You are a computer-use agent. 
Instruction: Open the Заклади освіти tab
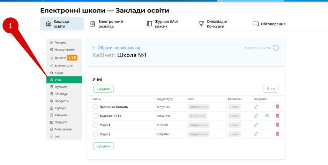[62, 24]
